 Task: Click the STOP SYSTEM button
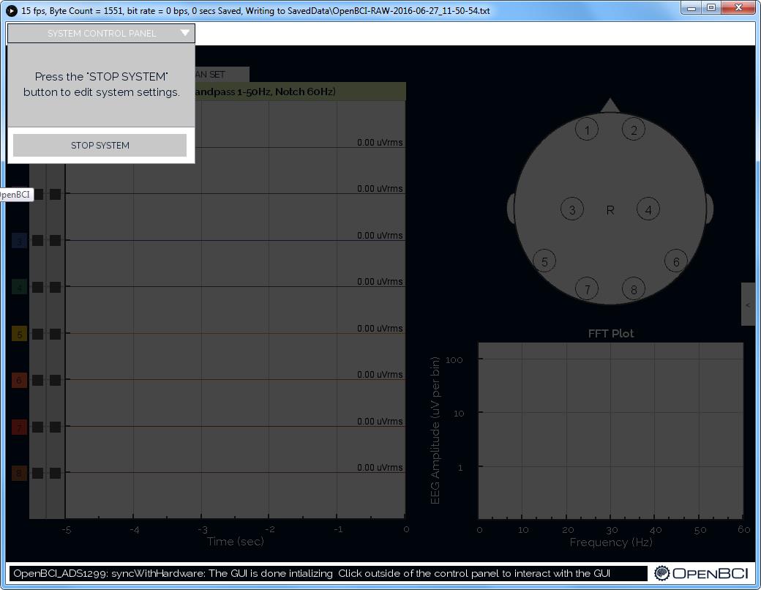click(100, 145)
